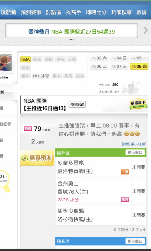Viewport: 151px width, 251px height.
Task: Click the 今日人氣 250 counter
Action: (109, 85)
